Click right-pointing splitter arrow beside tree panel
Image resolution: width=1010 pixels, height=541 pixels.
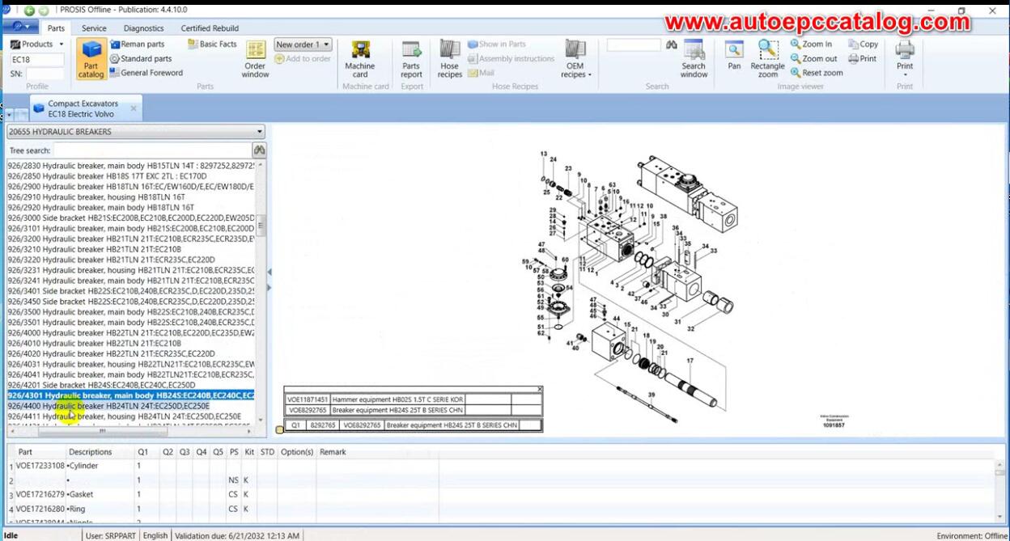(269, 287)
